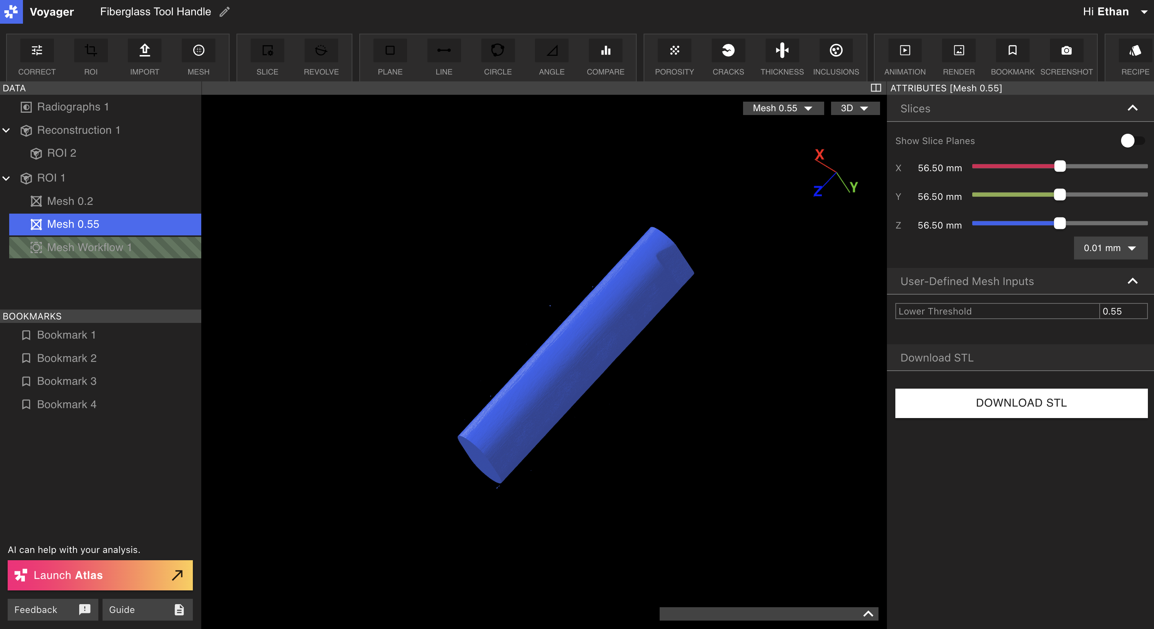Click the Import tool icon
Image resolution: width=1154 pixels, height=629 pixels.
click(144, 50)
